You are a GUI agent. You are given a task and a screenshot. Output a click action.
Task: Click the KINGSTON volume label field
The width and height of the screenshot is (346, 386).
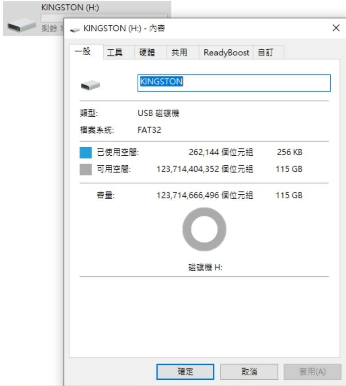click(x=234, y=83)
